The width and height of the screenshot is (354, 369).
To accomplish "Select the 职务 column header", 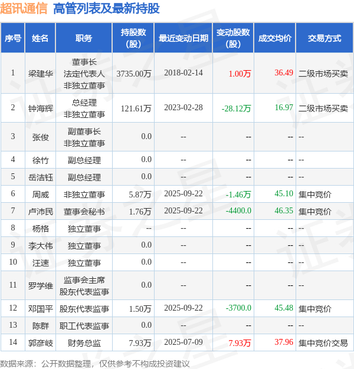I will 84,38.
